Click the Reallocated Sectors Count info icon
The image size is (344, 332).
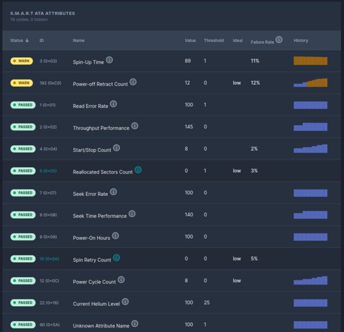(138, 171)
